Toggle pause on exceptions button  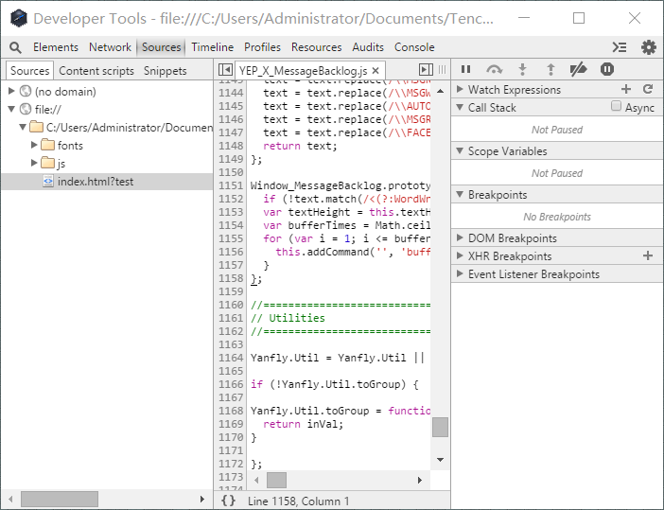click(x=607, y=69)
